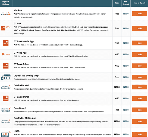Select the Quickteller Web title
148x137 pixels.
pos(21,86)
